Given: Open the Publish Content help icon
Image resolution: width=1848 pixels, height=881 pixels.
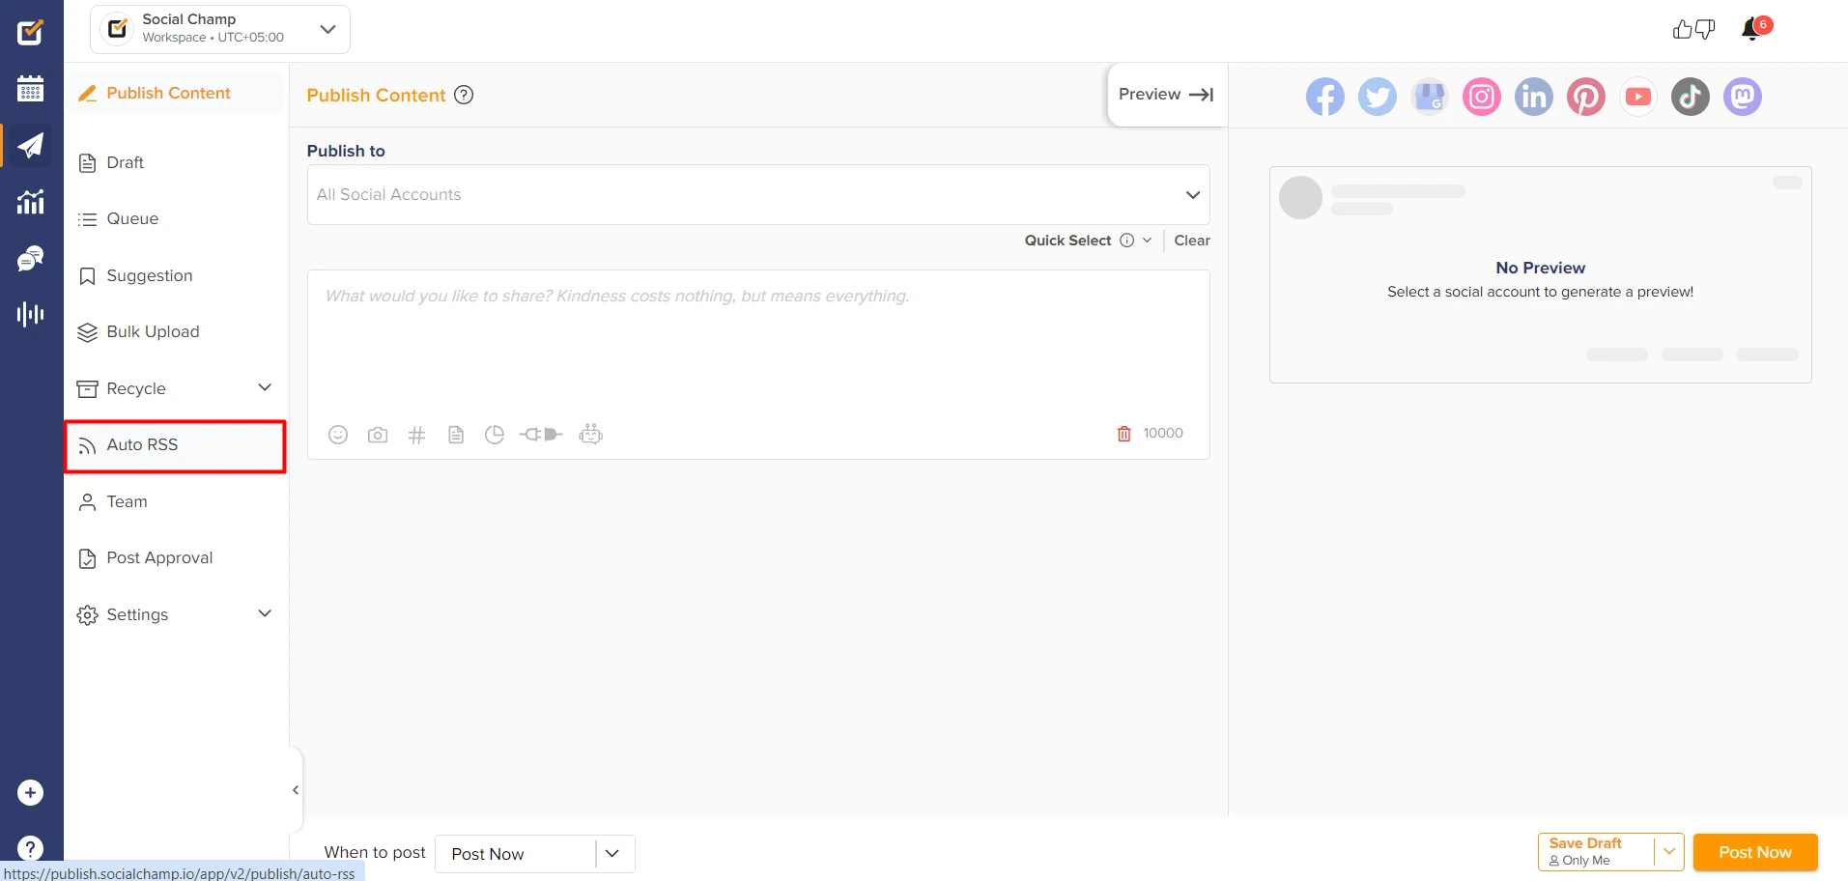Looking at the screenshot, I should click(464, 95).
